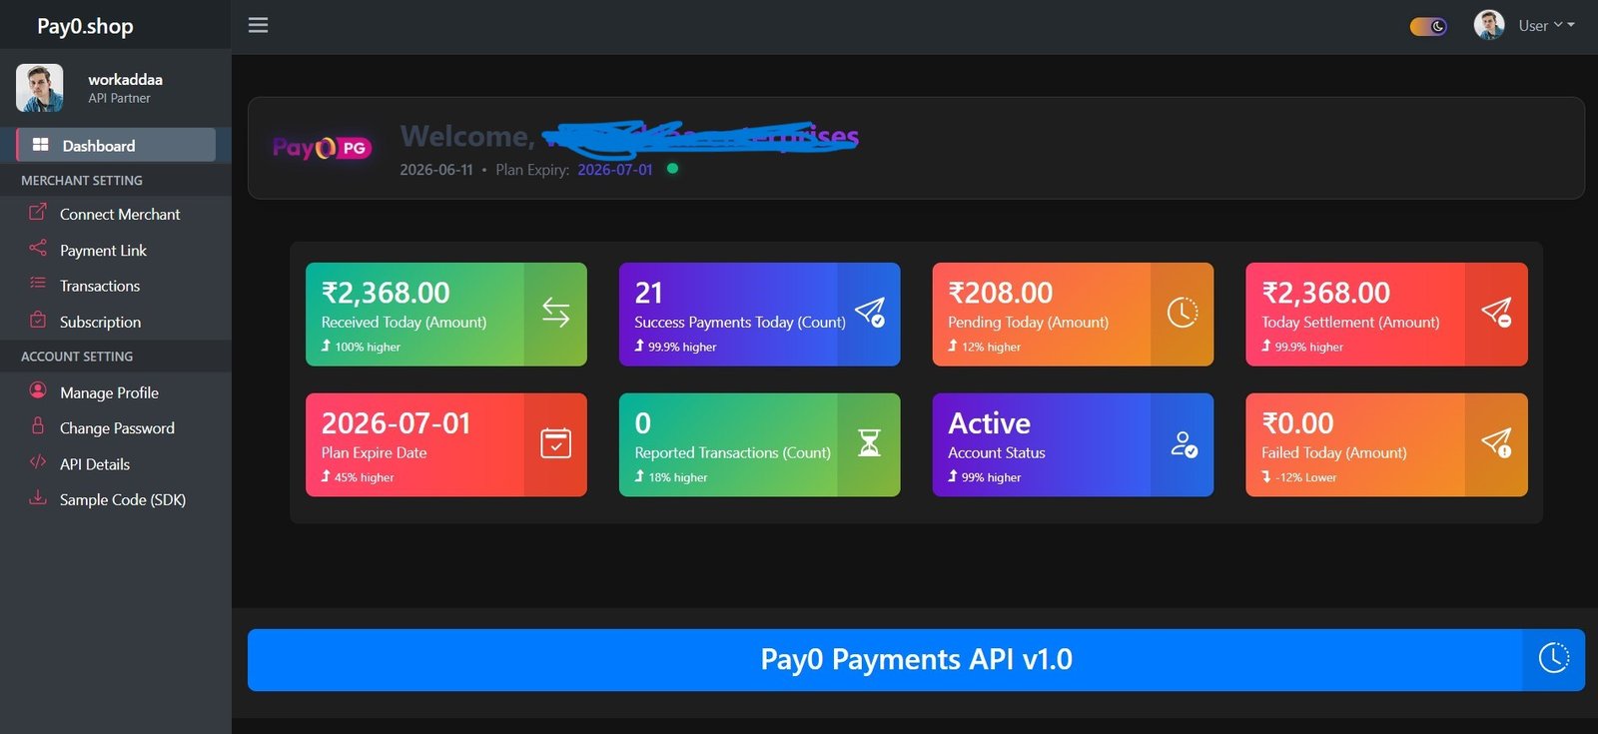Open Received Today (Amount) card
This screenshot has height=734, width=1598.
tap(446, 315)
